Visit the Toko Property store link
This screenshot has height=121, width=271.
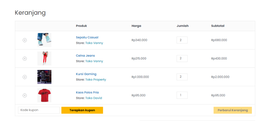point(96,80)
